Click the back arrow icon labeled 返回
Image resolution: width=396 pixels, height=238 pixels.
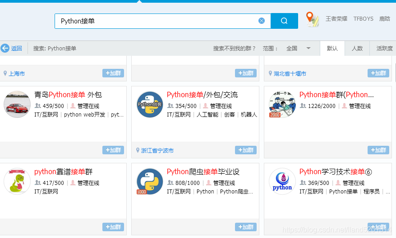point(5,48)
